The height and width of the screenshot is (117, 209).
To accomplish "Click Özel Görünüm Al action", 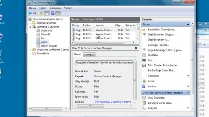I will pos(158,40).
